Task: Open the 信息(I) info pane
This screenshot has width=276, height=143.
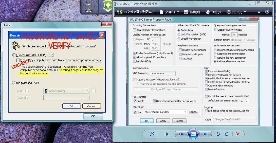Action: tap(213, 12)
